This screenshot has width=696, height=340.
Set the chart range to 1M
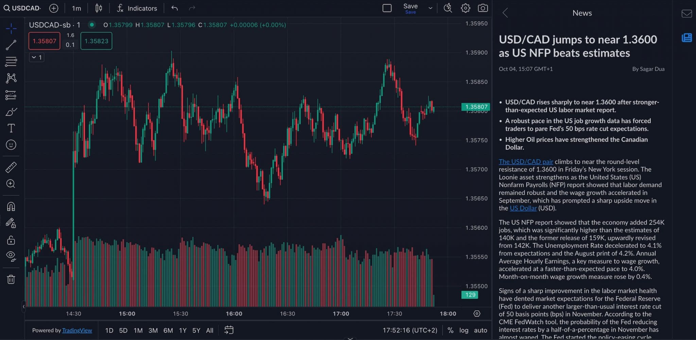[x=138, y=330]
